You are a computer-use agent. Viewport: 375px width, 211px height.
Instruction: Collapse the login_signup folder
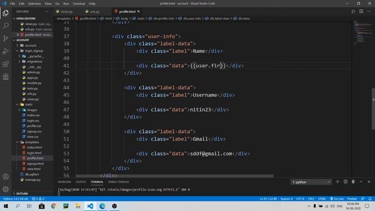tap(34, 51)
